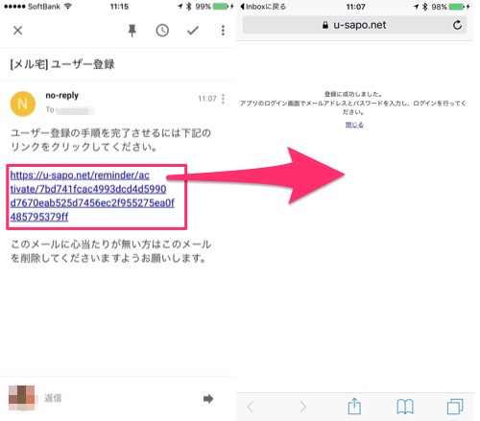
Task: Click the 閉じる close link
Action: [354, 125]
